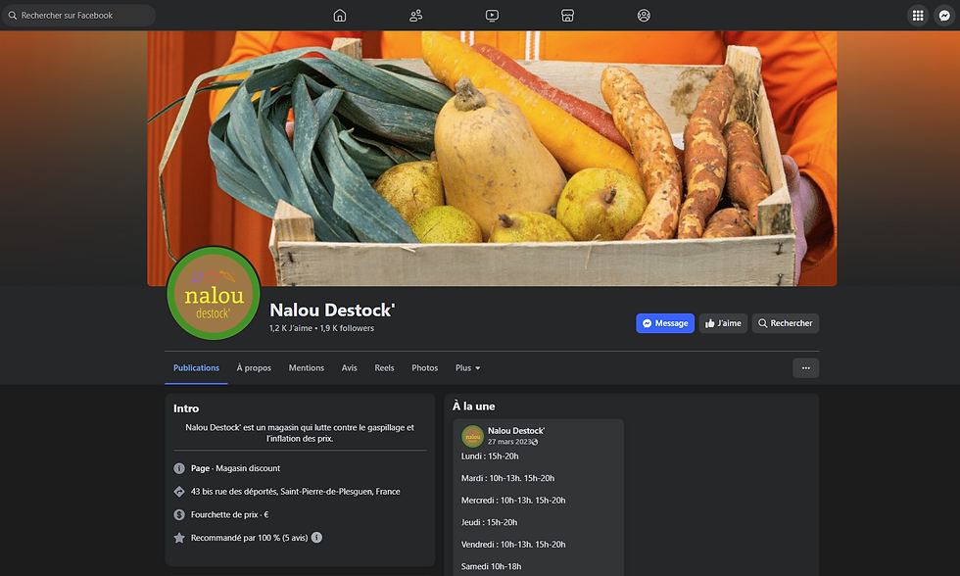This screenshot has height=576, width=960.
Task: Click the Message button
Action: (x=665, y=323)
